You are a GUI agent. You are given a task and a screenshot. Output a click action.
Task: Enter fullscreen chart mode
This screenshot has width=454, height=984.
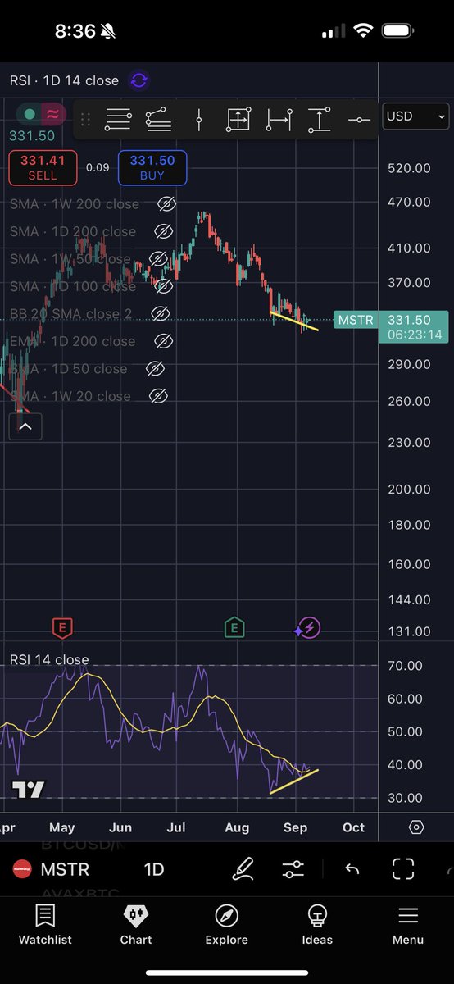(x=402, y=868)
